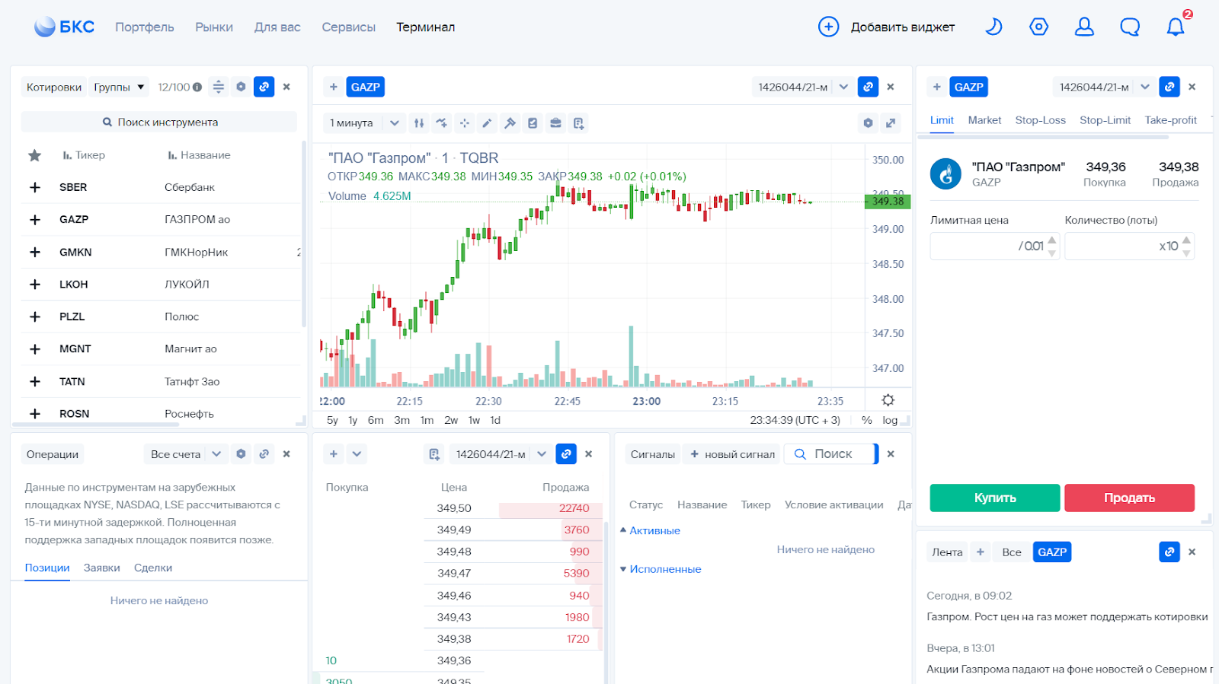Toggle link button in Котировки widget
This screenshot has width=1219, height=684.
coord(264,87)
